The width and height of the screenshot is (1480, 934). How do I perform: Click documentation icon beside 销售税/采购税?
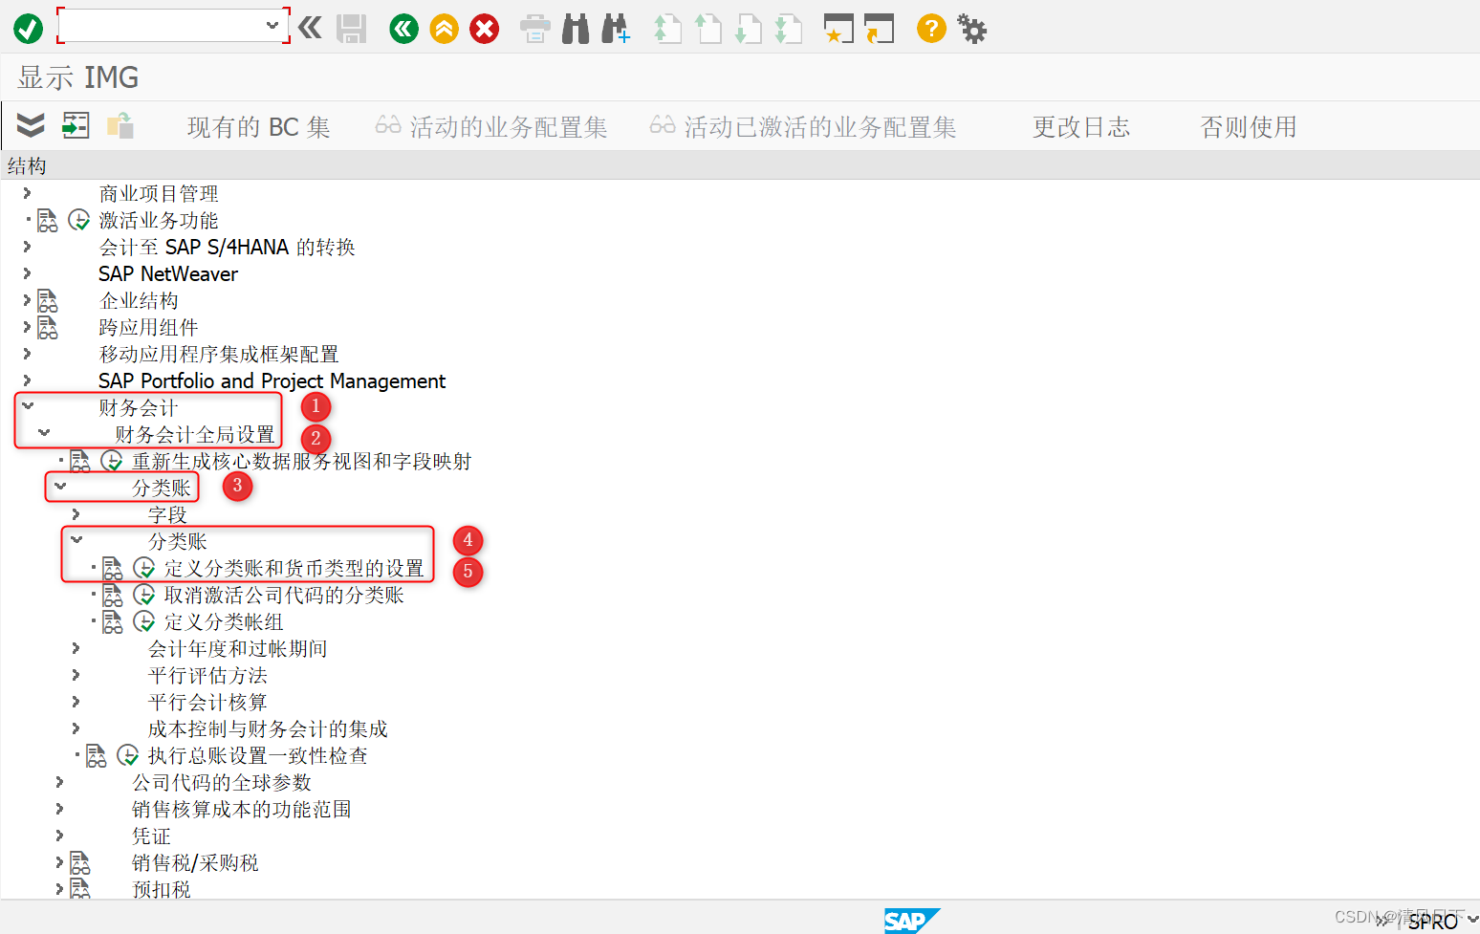pyautogui.click(x=80, y=863)
